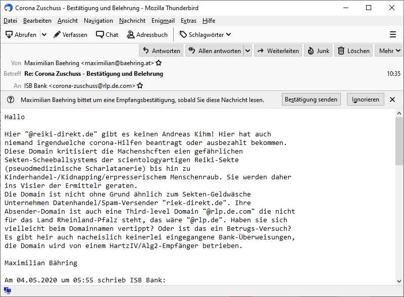Open the Abrufen dropdown arrow
The image size is (404, 297).
44,34
